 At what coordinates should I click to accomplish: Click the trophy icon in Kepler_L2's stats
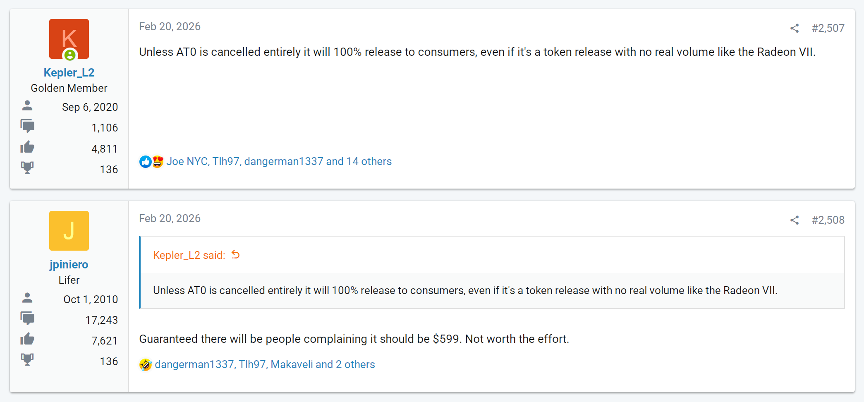(27, 167)
